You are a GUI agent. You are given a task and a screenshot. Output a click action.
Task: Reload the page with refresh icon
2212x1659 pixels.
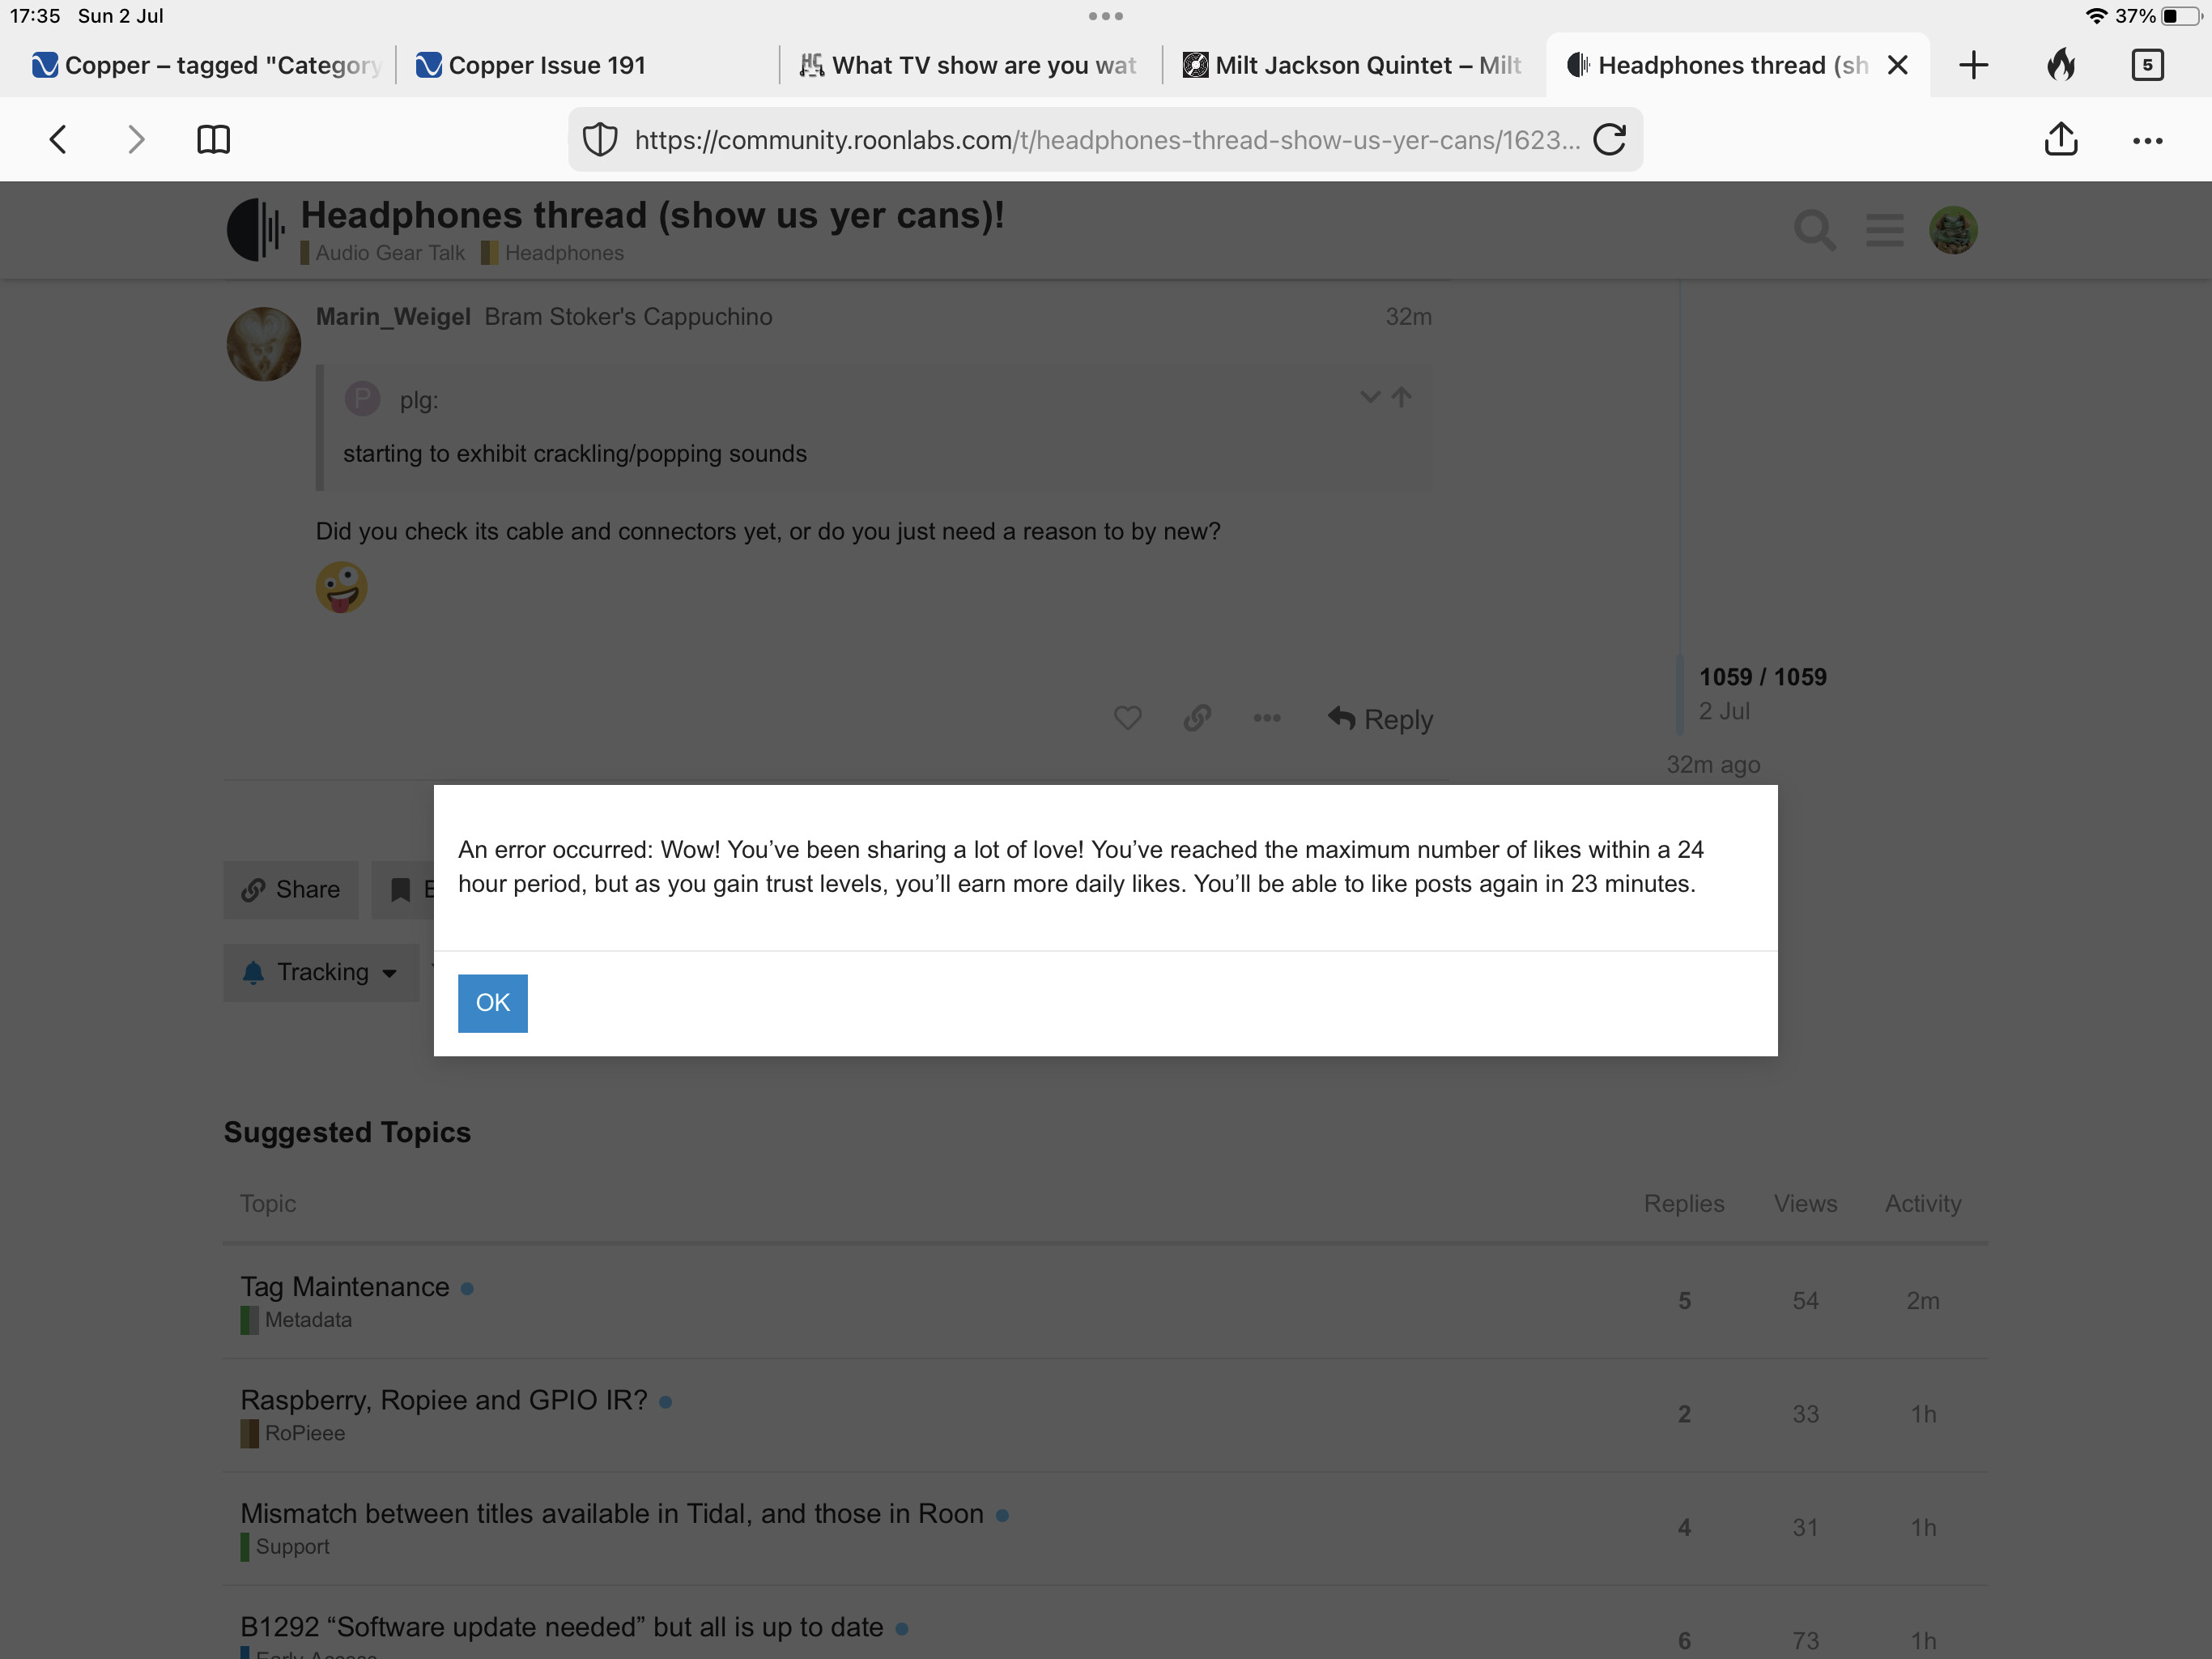[1609, 140]
